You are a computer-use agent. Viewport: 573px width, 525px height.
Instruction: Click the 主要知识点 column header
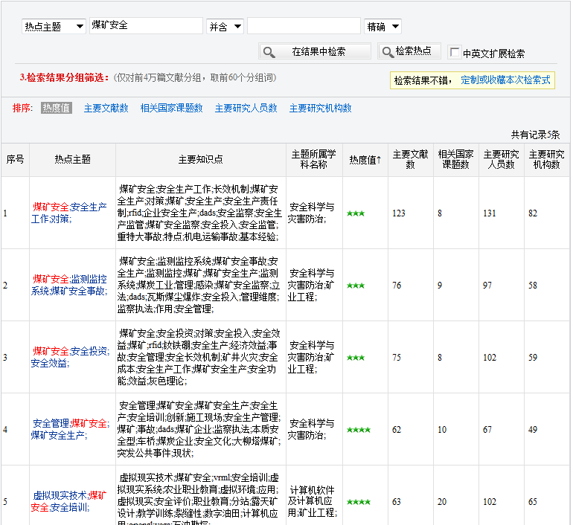click(201, 160)
